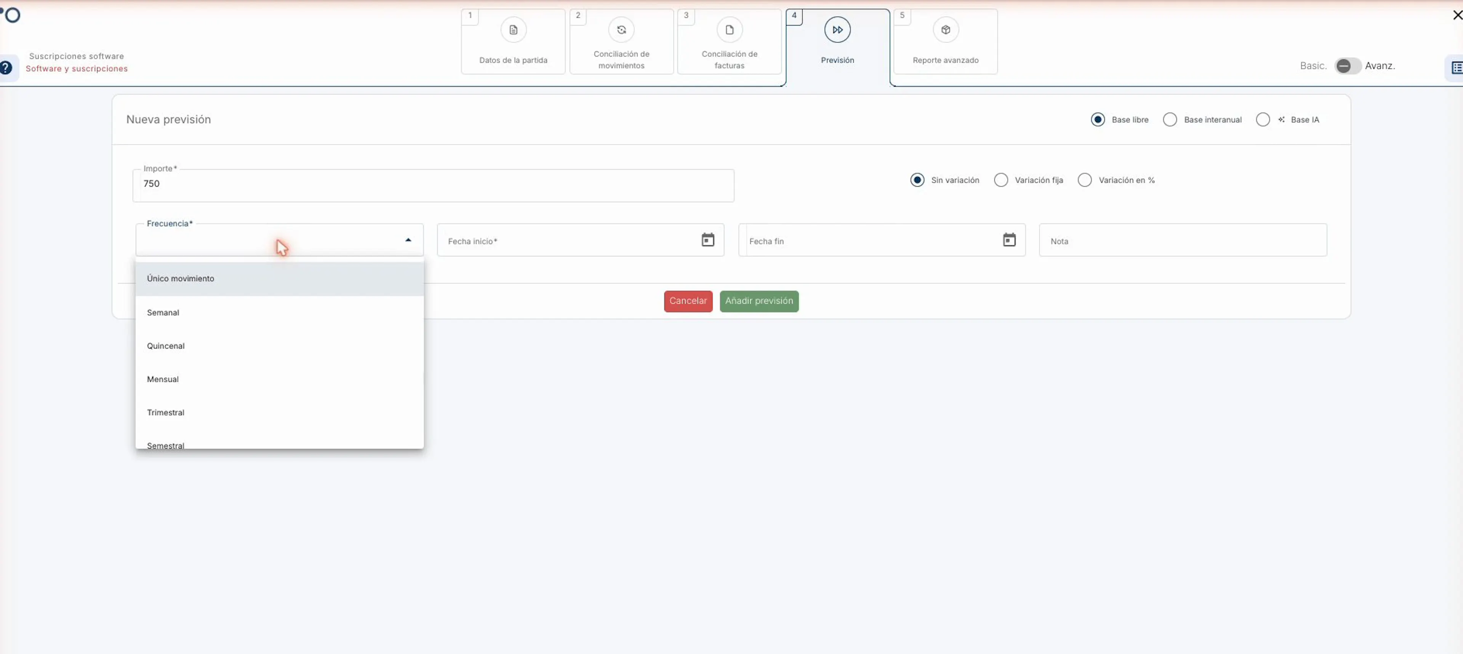
Task: Click the help question mark icon
Action: tap(6, 67)
